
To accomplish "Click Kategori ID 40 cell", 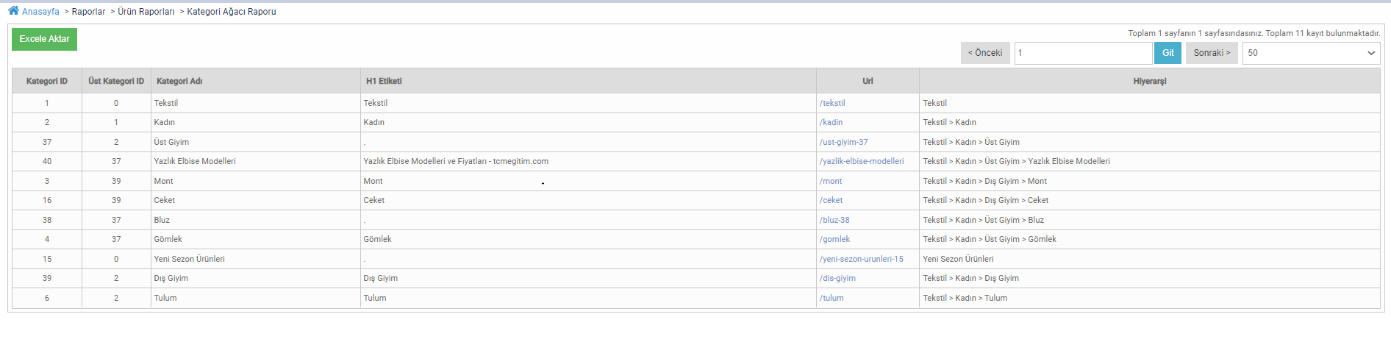I will point(47,161).
